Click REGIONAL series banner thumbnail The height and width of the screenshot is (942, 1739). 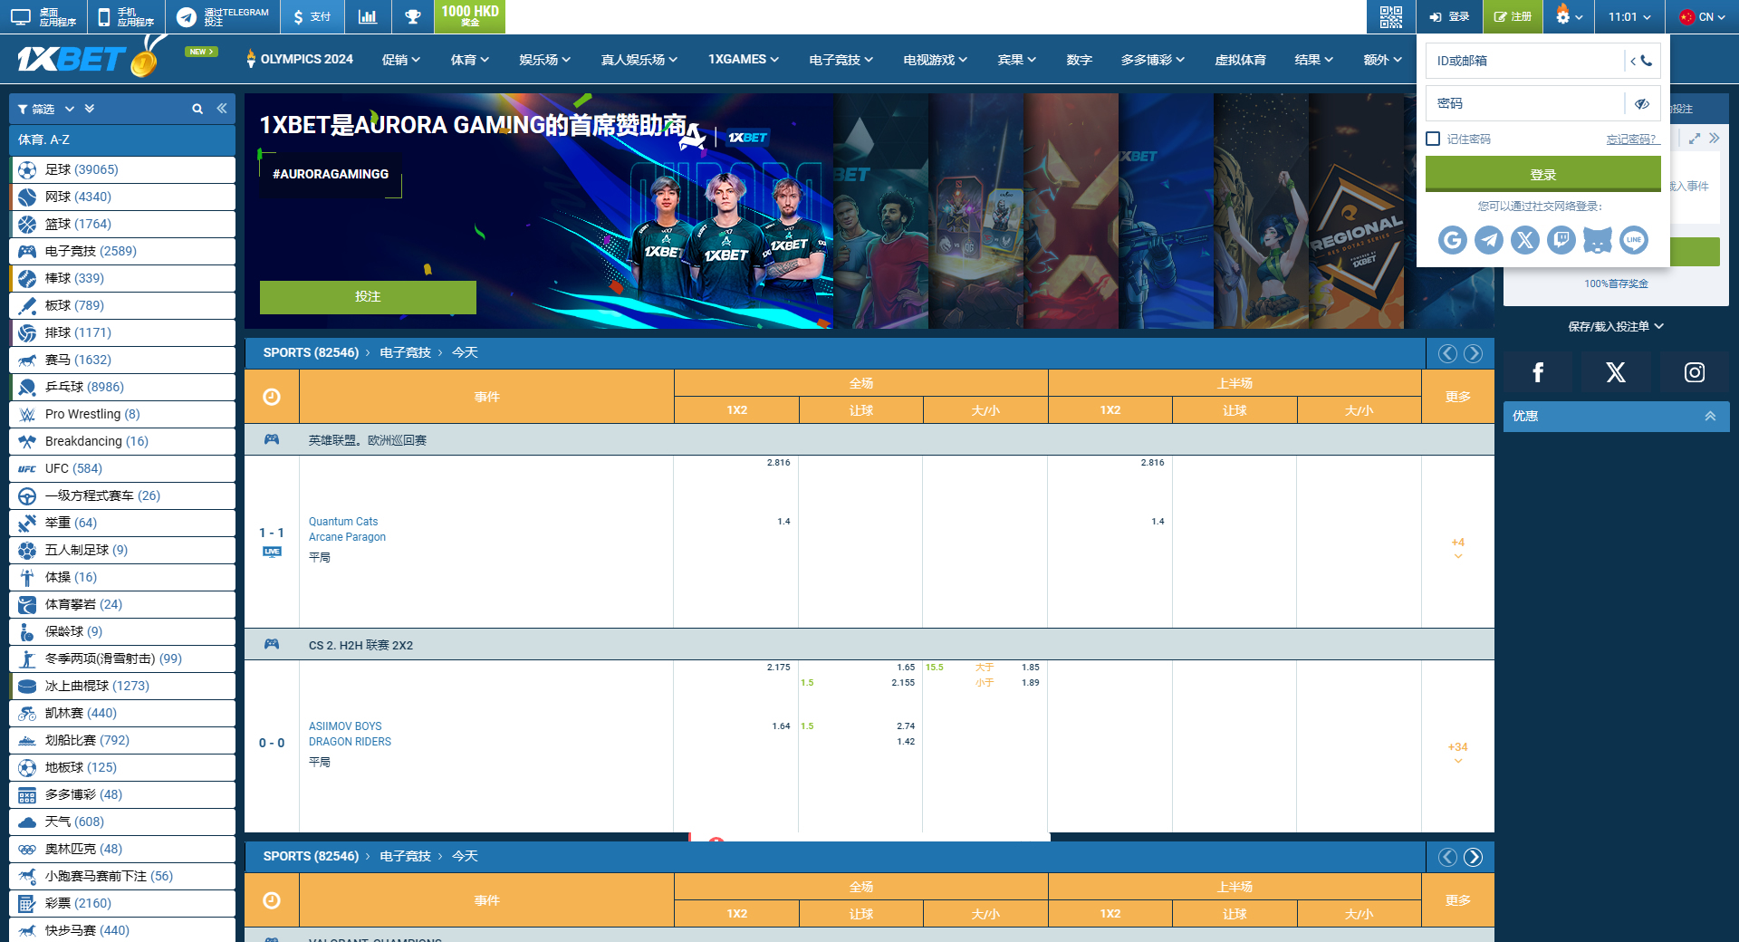tap(1356, 211)
